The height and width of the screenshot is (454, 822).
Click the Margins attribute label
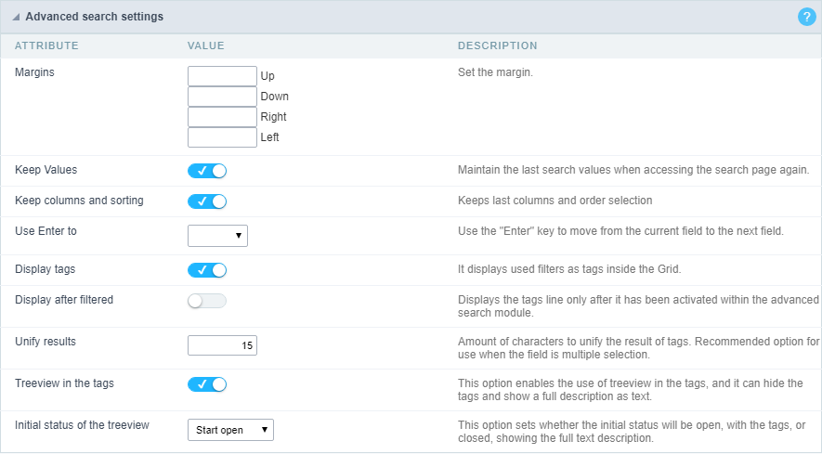point(35,72)
